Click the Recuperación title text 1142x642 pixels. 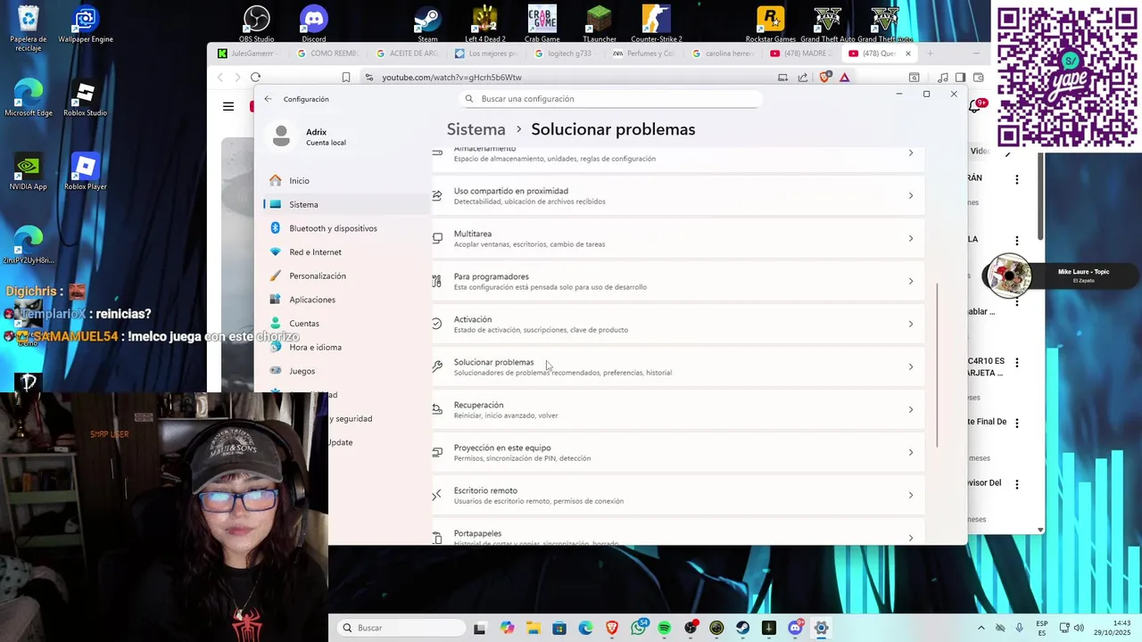478,405
